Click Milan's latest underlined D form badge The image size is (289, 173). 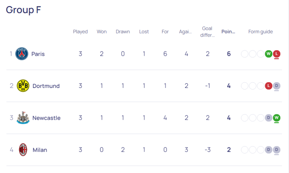pyautogui.click(x=276, y=150)
